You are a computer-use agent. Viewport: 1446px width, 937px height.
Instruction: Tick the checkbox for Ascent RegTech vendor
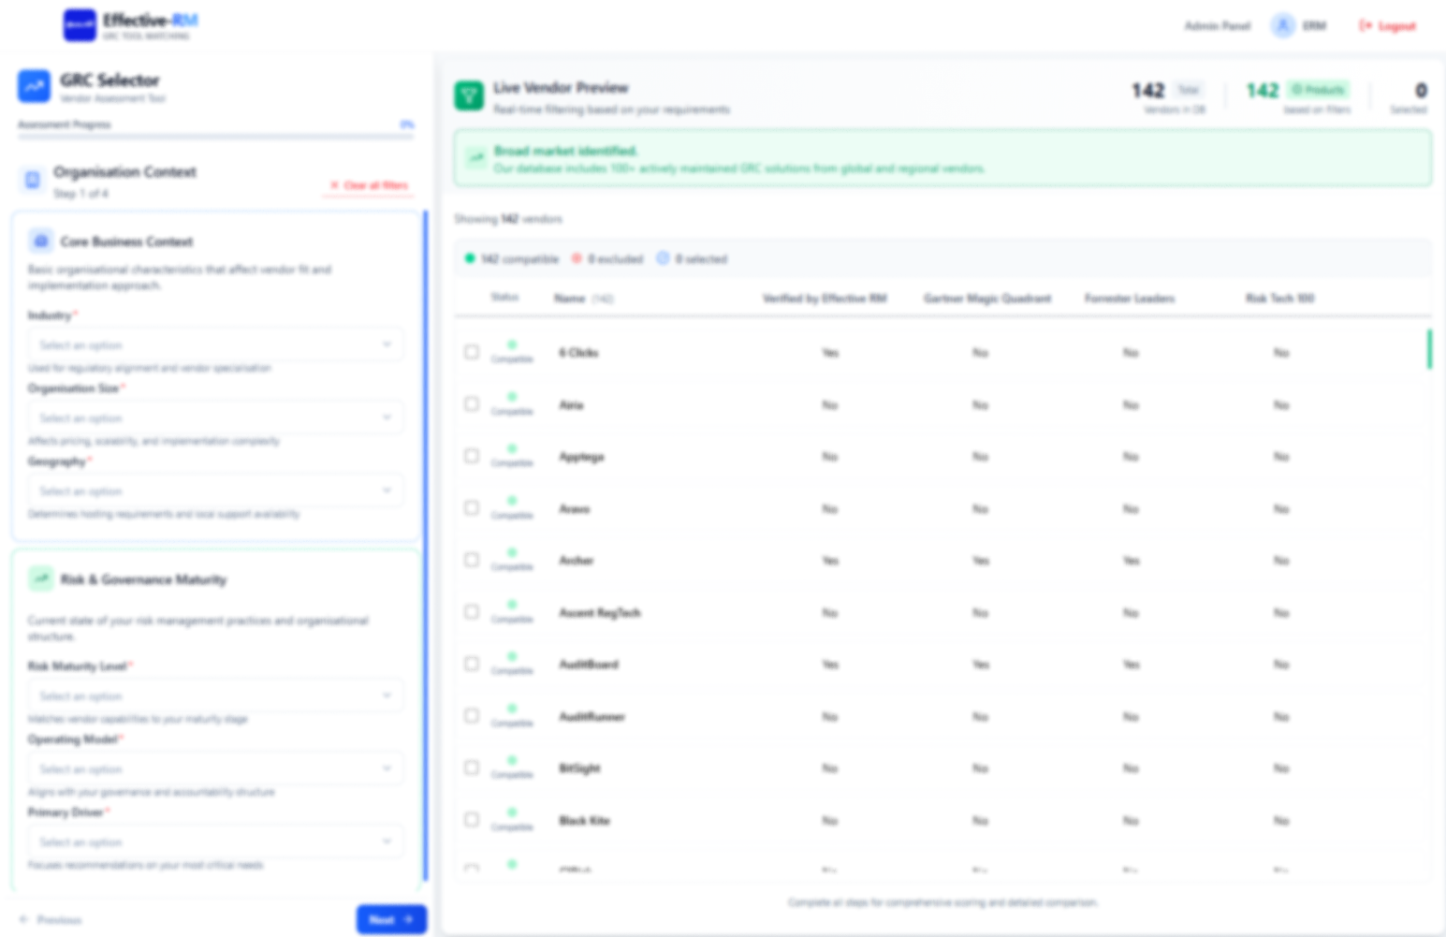tap(472, 611)
